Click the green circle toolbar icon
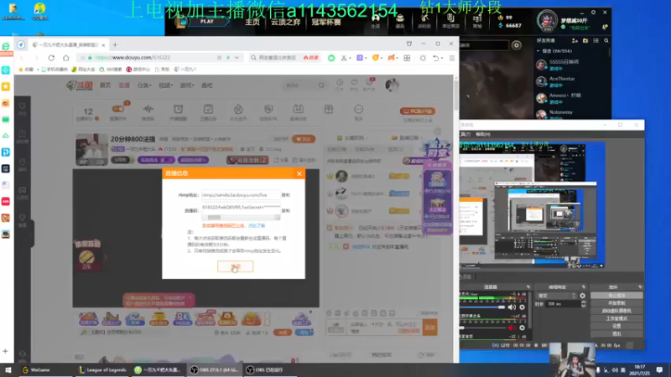The image size is (671, 377). (x=331, y=58)
